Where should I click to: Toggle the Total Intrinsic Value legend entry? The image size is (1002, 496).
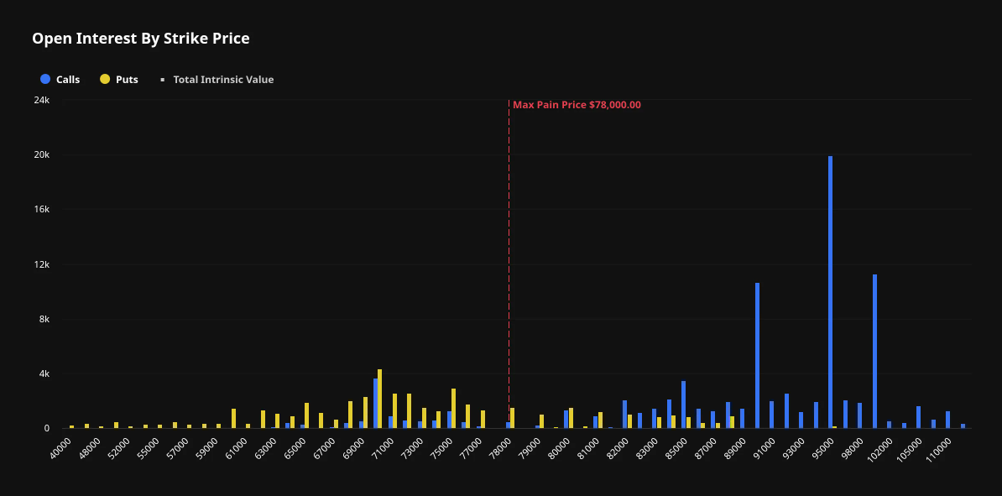[217, 79]
